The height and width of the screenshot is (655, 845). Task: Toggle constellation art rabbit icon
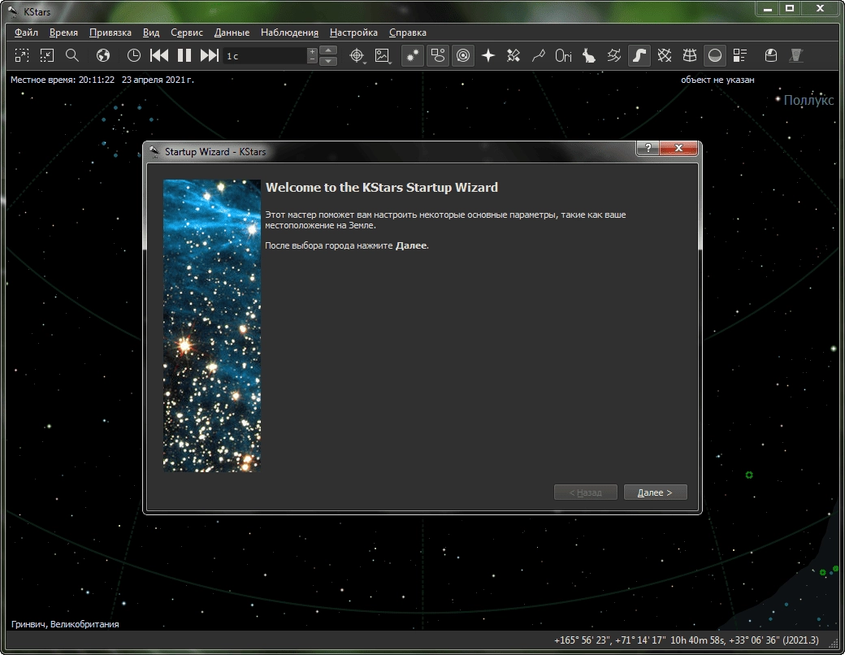[588, 55]
